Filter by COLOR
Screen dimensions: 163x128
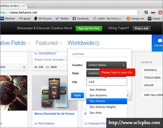click(152, 85)
